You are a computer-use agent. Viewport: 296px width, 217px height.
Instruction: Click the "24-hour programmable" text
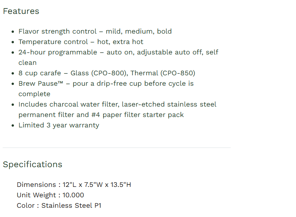58,52
